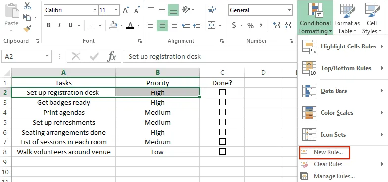Image resolution: width=388 pixels, height=182 pixels.
Task: Click the Cut scissors icon
Action: 27,6
